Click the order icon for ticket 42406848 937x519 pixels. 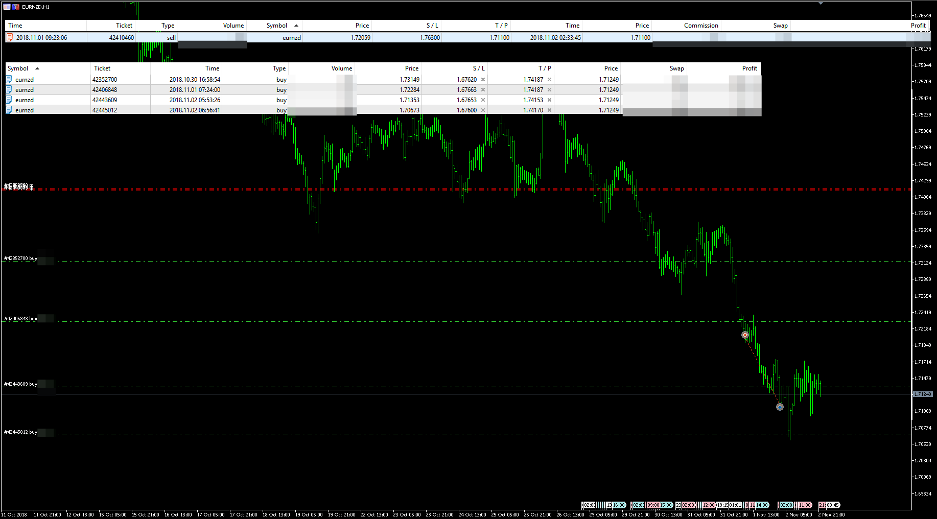click(x=9, y=89)
